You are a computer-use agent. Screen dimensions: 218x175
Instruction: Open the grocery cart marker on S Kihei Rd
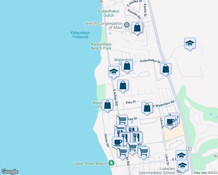[x=122, y=153]
